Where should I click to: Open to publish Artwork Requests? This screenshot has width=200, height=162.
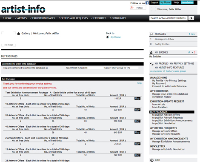(x=168, y=118)
